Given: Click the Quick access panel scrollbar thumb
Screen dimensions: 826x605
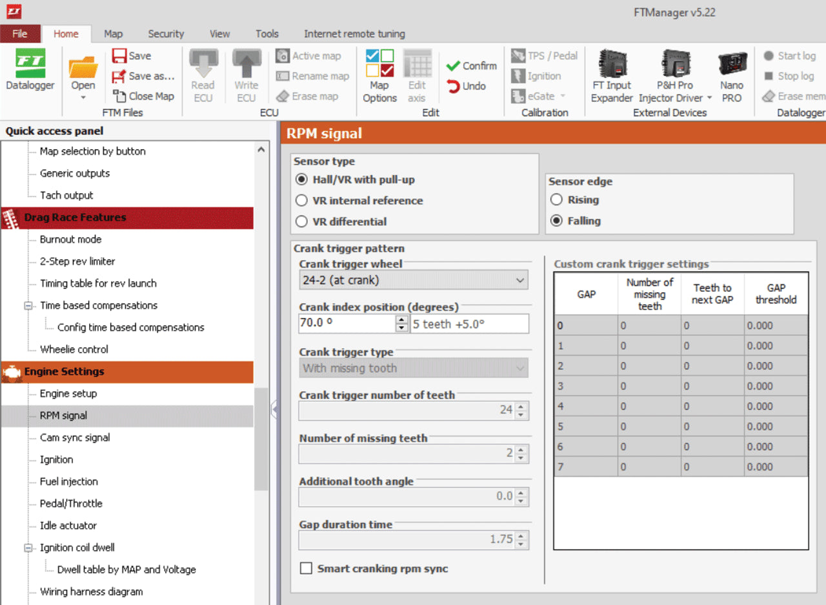Looking at the screenshot, I should pos(261,439).
